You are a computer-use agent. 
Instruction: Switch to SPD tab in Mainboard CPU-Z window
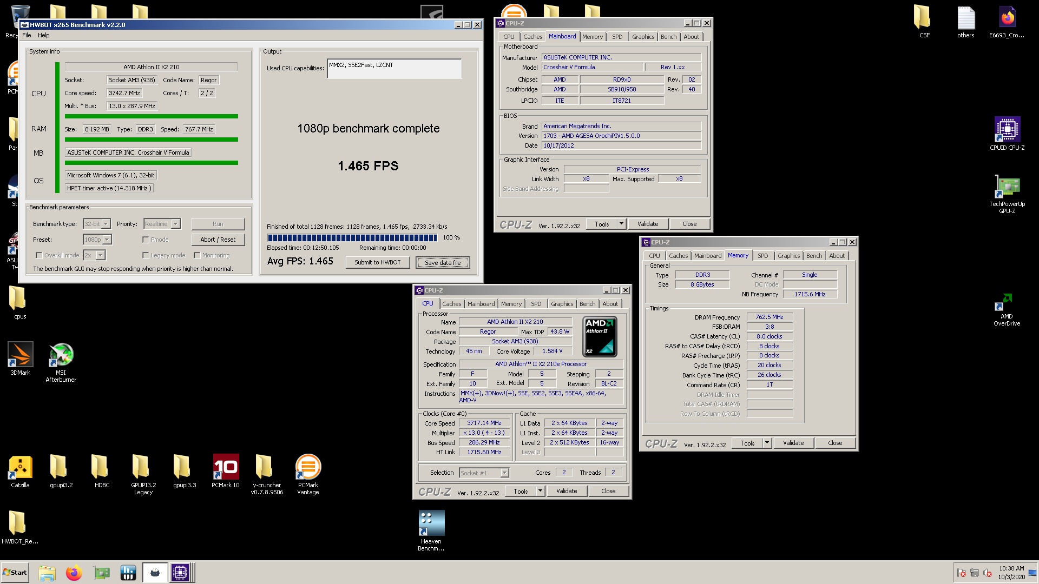(617, 37)
